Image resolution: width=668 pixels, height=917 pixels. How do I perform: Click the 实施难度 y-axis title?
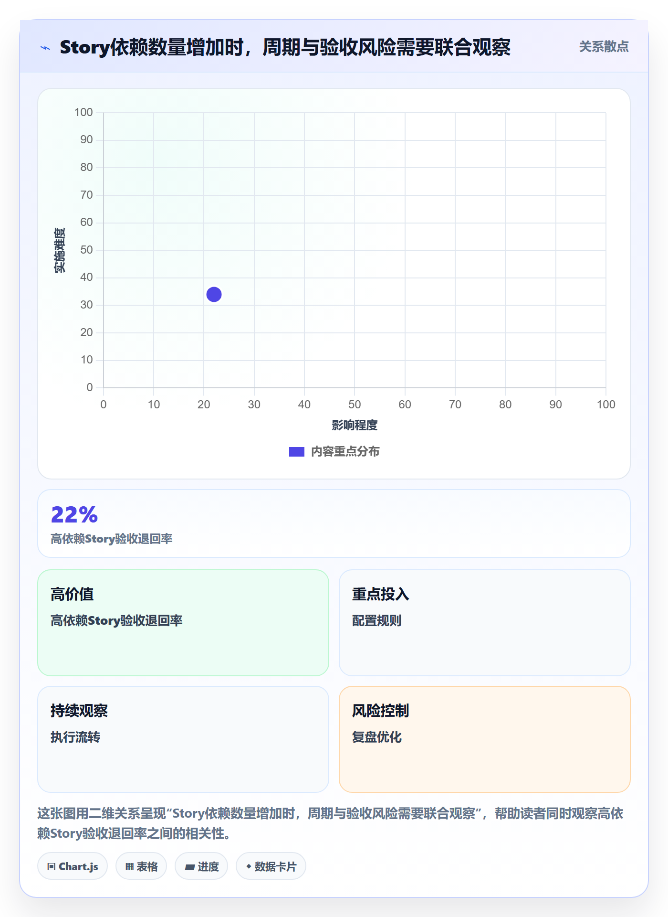pyautogui.click(x=59, y=250)
